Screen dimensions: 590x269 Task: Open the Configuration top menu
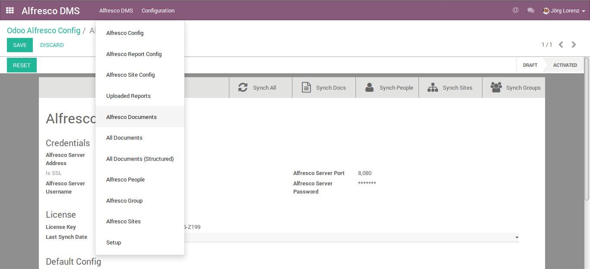point(158,10)
